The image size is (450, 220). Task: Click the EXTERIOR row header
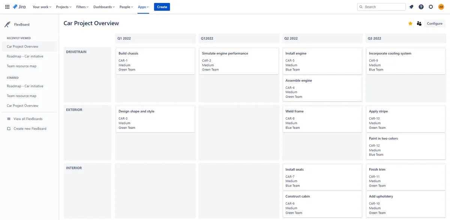(x=87, y=133)
